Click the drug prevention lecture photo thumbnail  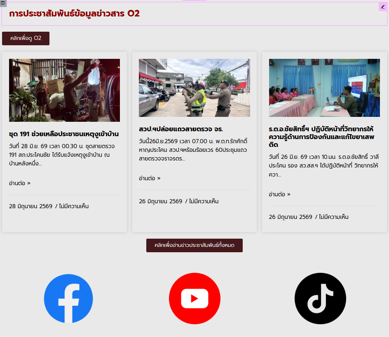pos(324,88)
